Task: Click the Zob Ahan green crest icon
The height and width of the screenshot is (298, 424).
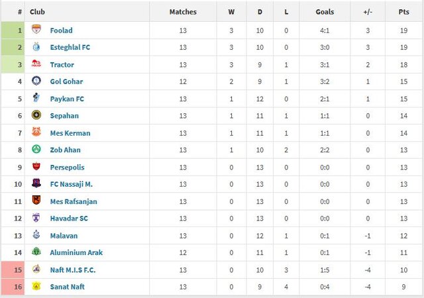Action: tap(36, 150)
